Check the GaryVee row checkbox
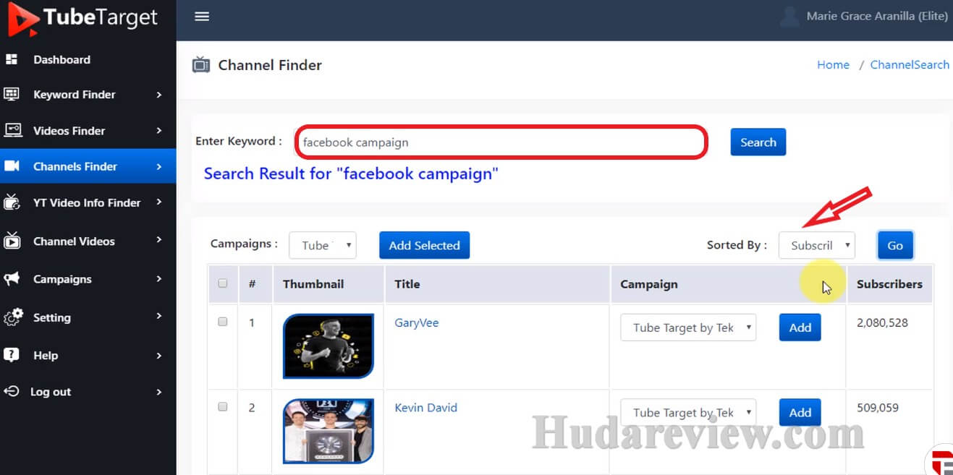This screenshot has width=953, height=475. [223, 322]
